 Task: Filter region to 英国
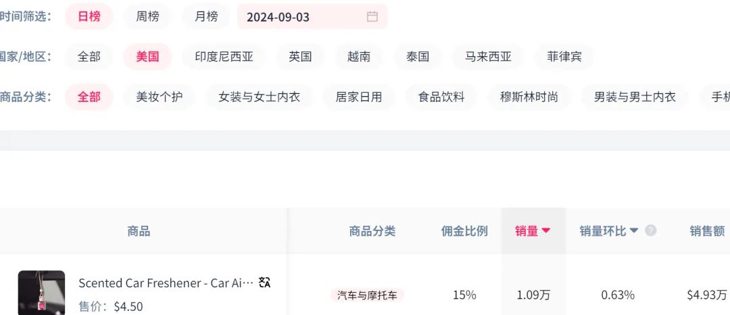click(x=300, y=57)
